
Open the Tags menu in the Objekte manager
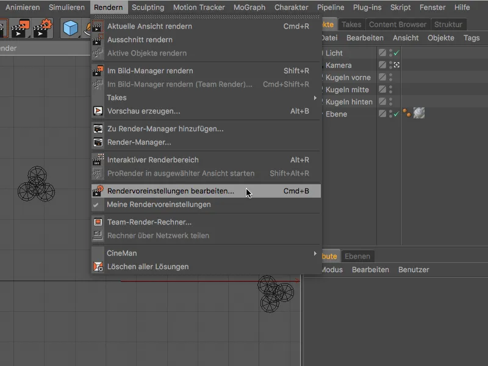pos(472,38)
